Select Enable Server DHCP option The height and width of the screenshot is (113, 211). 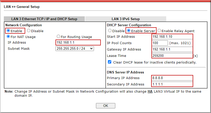[x=129, y=31]
